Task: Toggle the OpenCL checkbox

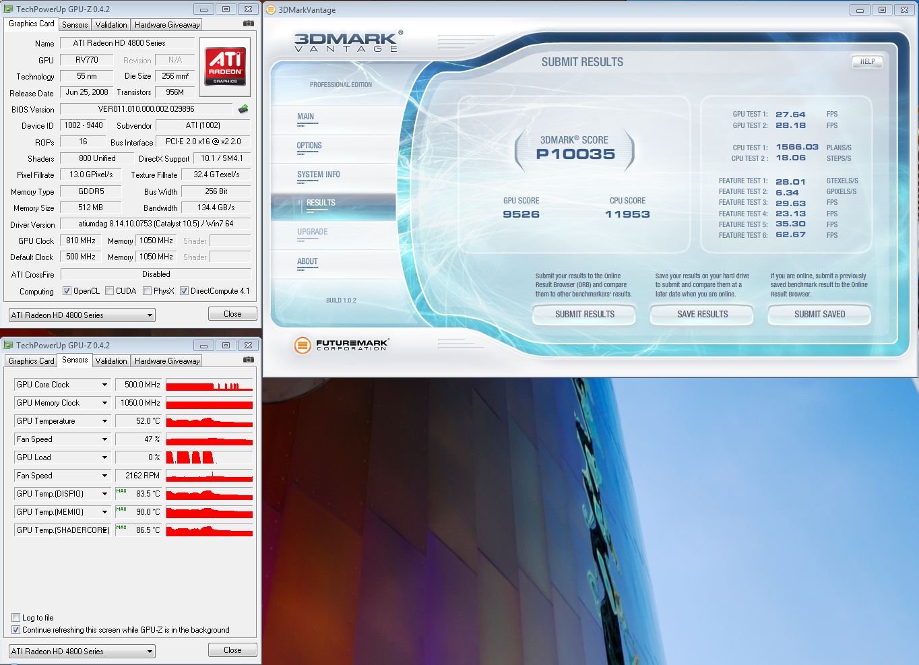Action: (x=67, y=291)
